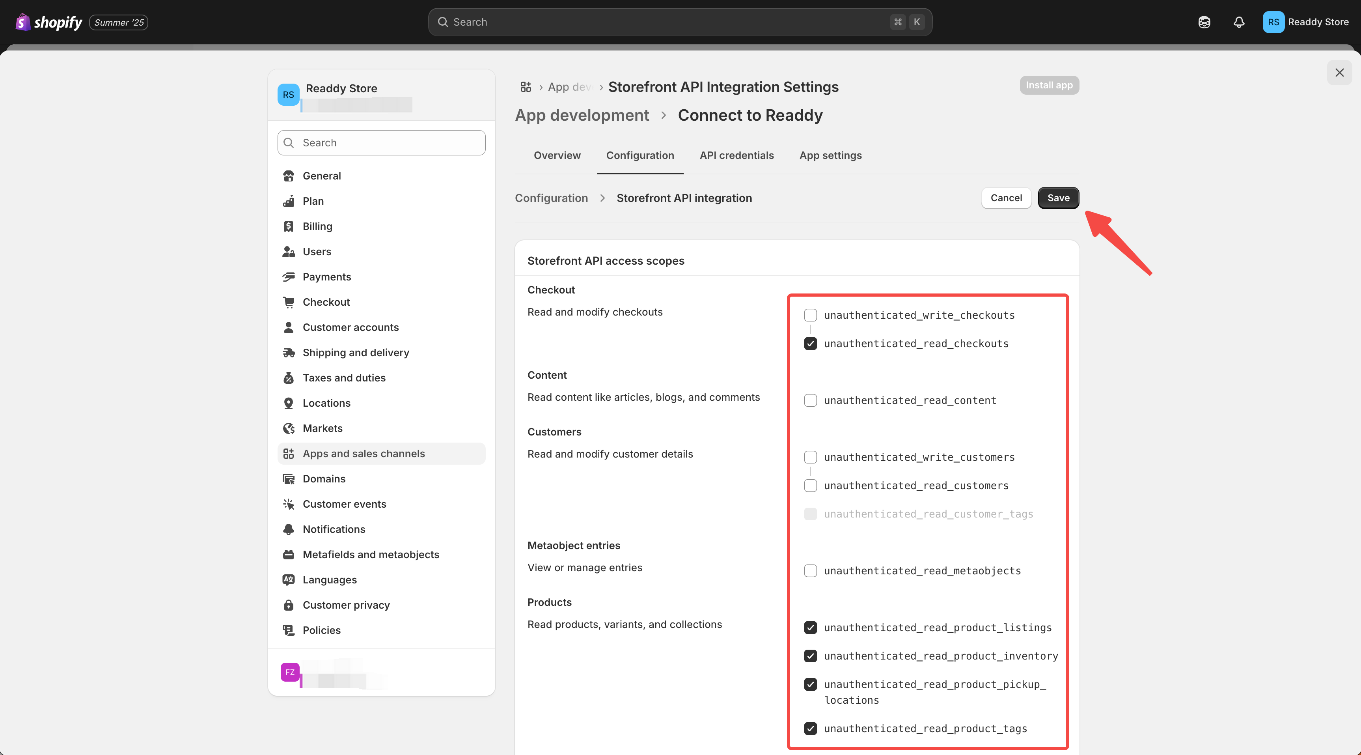The image size is (1361, 755).
Task: Go to Shipping and delivery settings
Action: click(x=356, y=353)
